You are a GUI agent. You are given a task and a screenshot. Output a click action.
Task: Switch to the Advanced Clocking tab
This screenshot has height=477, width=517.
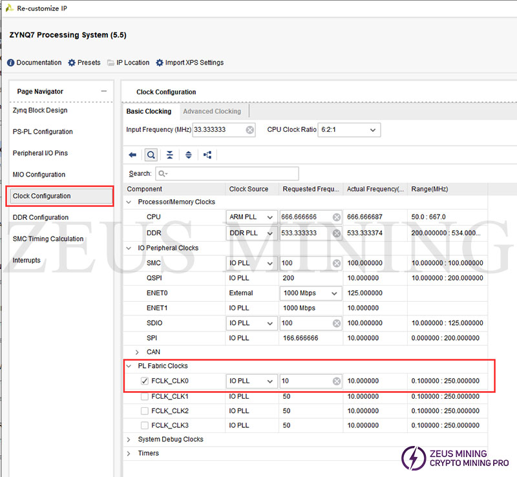pyautogui.click(x=211, y=111)
